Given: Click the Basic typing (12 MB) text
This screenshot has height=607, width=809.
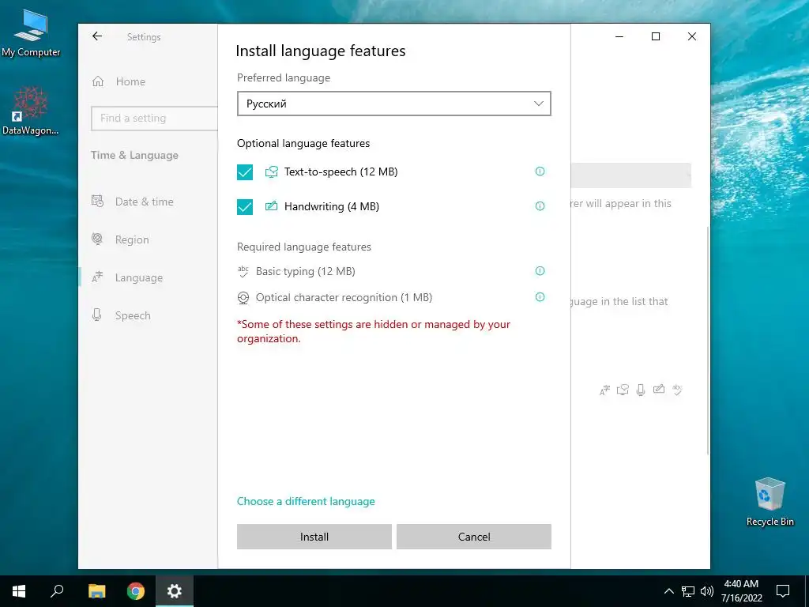Looking at the screenshot, I should click(x=306, y=272).
